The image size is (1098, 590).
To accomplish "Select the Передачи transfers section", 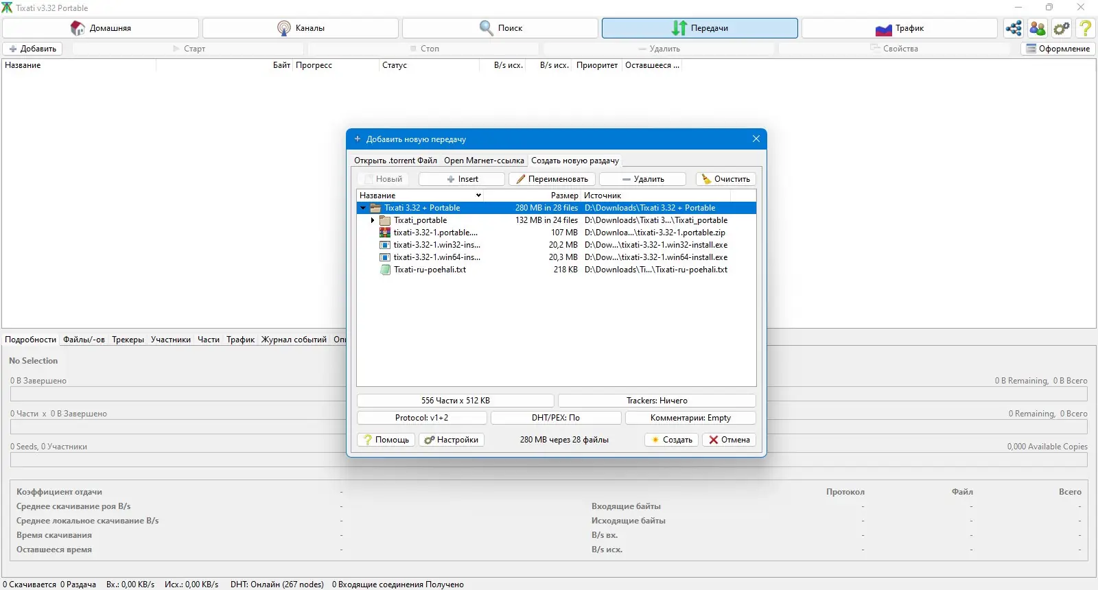I will (700, 28).
